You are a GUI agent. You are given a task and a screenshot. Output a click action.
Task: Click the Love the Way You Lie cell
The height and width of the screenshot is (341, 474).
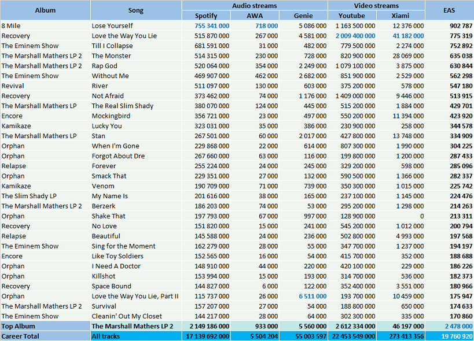[136, 36]
